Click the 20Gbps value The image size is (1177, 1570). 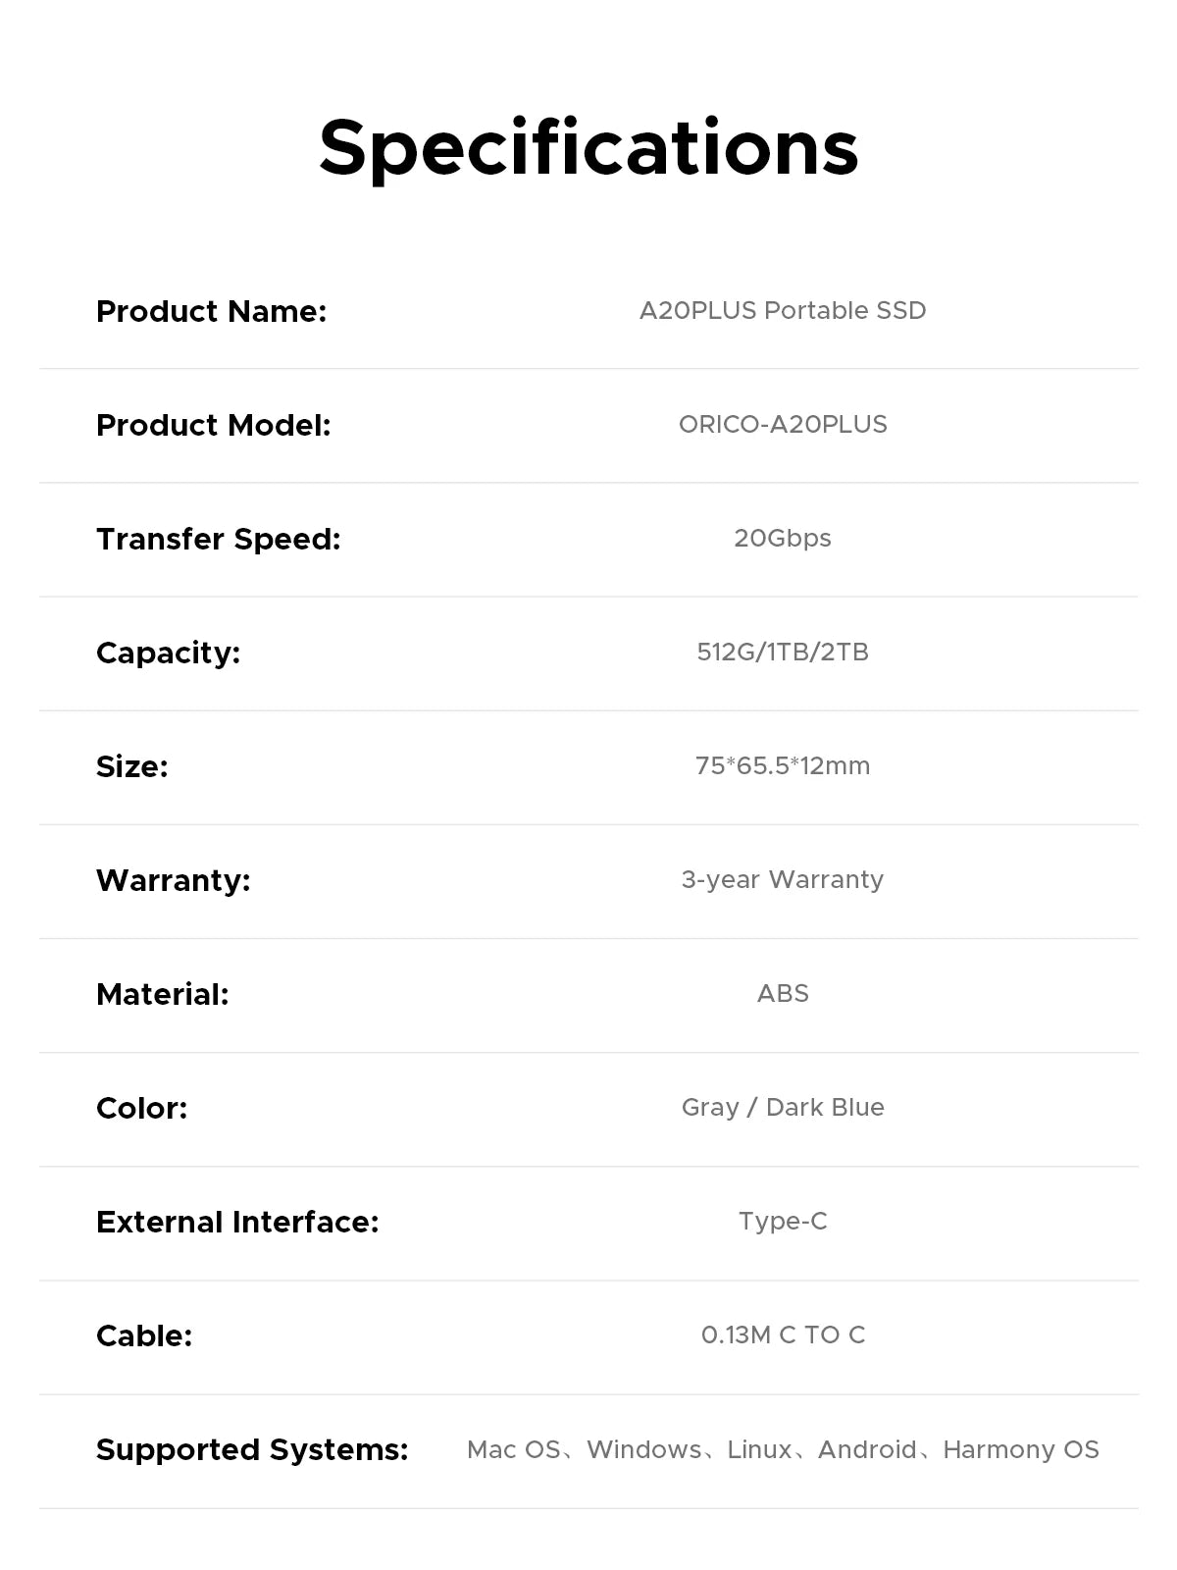(x=783, y=539)
